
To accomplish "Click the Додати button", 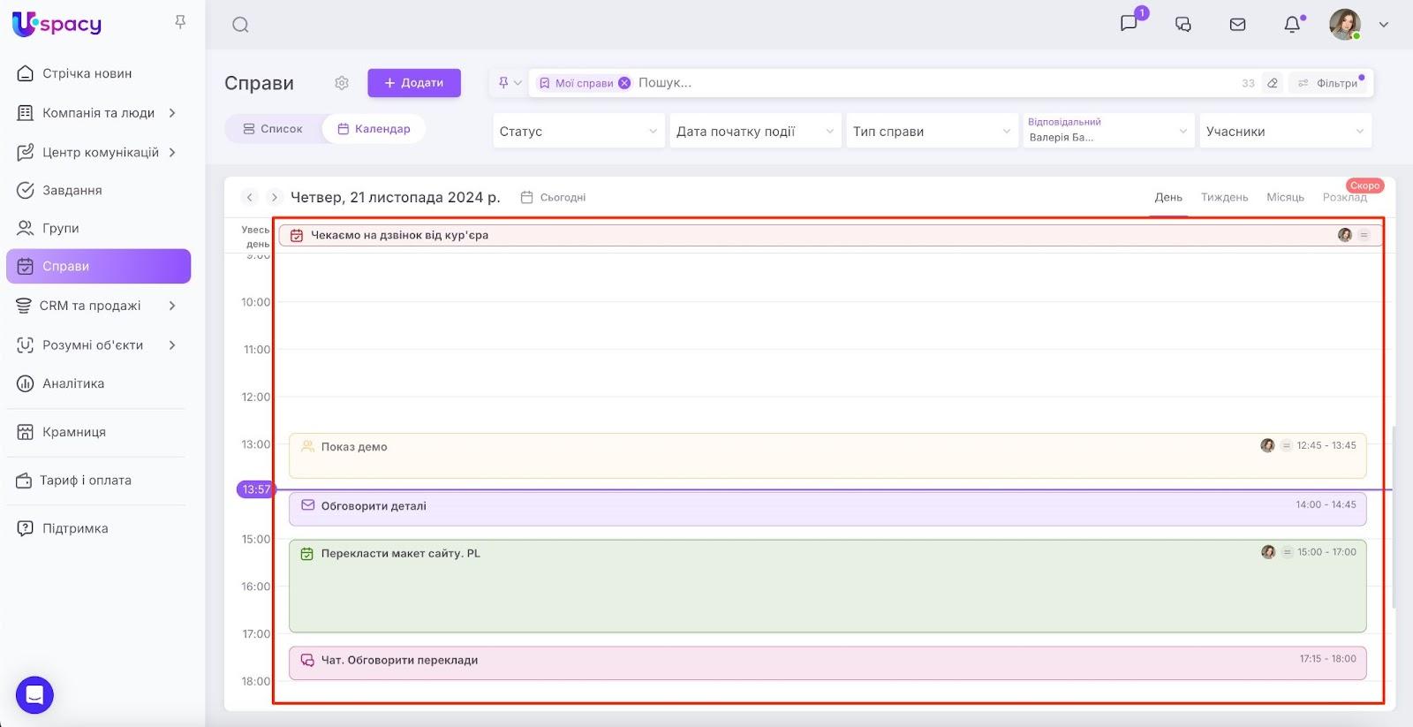I will coord(414,83).
